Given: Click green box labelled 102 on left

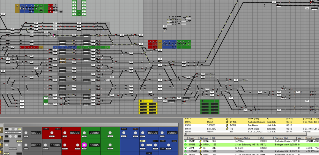Looking at the screenshot, I should [x=46, y=104].
